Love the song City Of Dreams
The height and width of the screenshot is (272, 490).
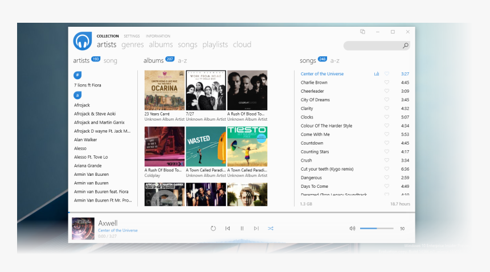(x=386, y=100)
